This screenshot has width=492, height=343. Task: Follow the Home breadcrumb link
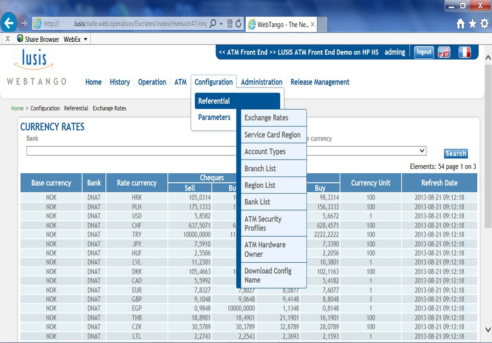click(17, 109)
